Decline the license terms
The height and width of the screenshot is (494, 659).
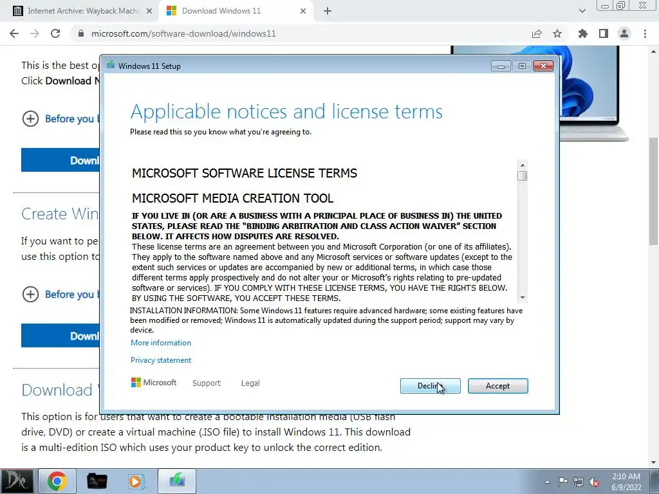pos(430,386)
